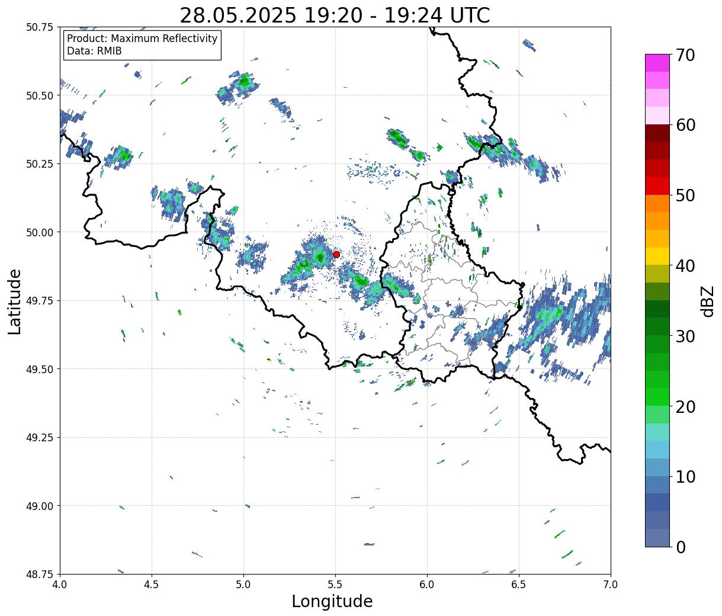Click the latitude tick label 50.00
722x616 pixels.
point(40,232)
